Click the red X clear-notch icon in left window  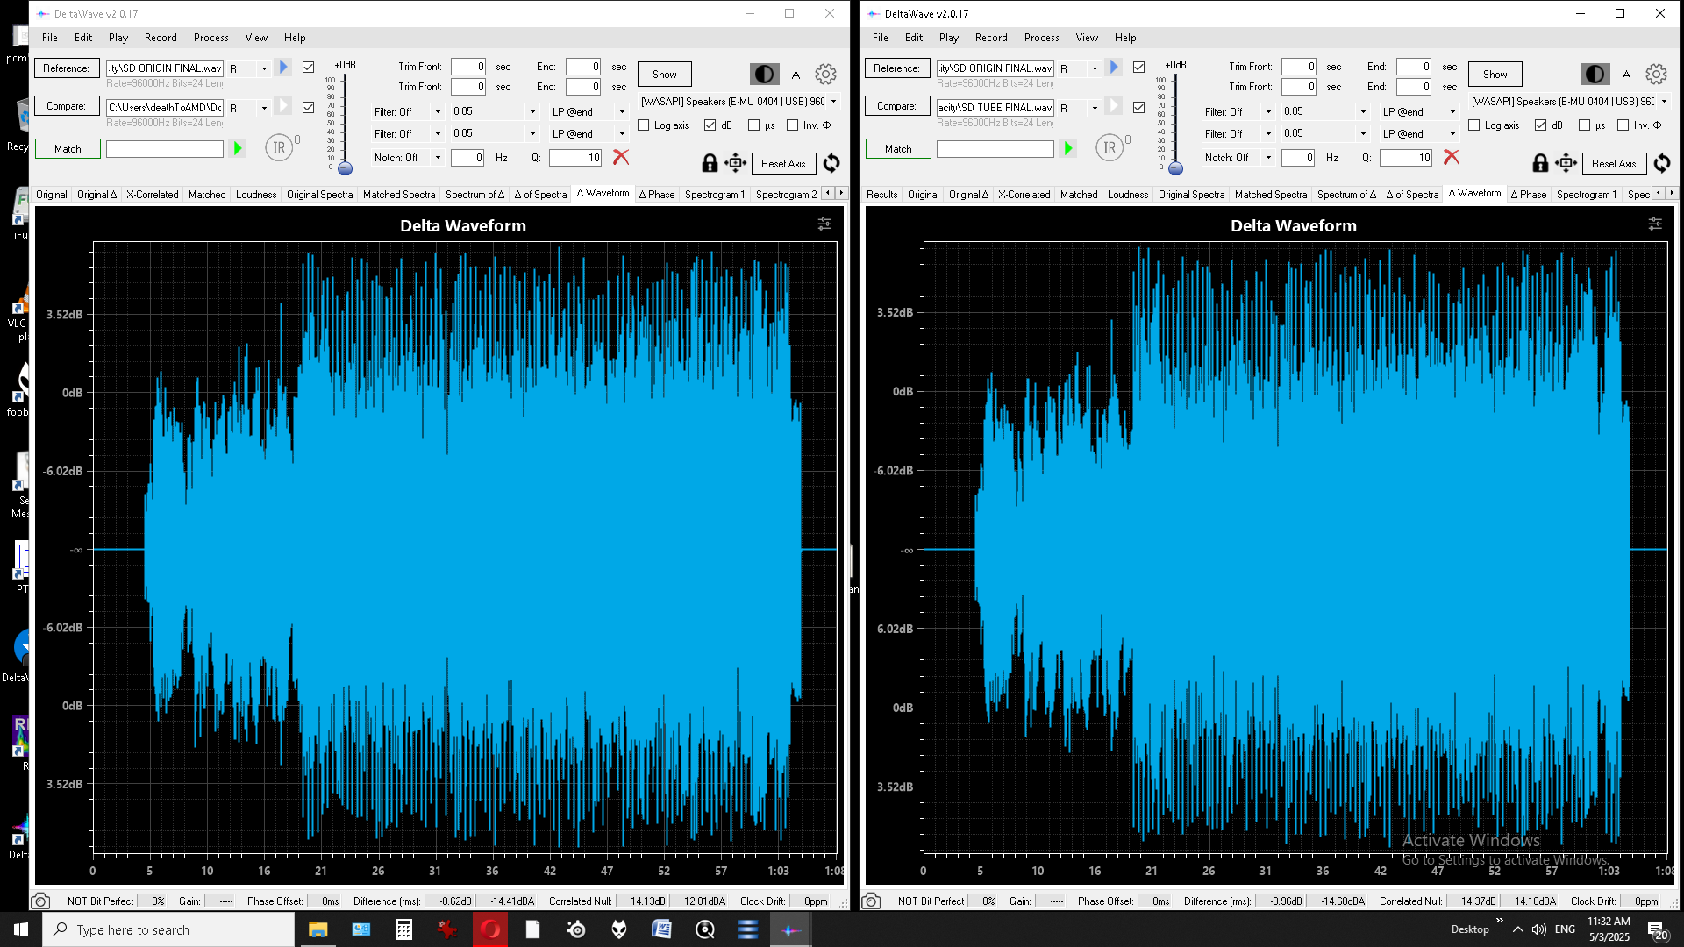pyautogui.click(x=621, y=157)
